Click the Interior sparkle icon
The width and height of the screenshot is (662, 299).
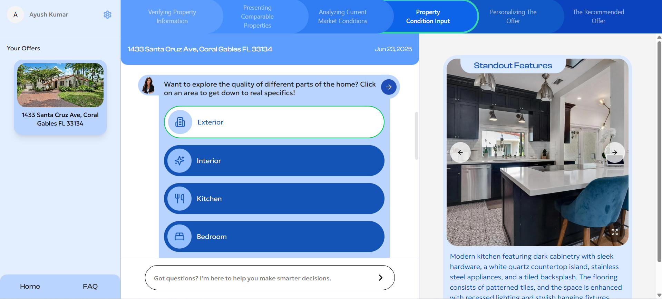(179, 161)
